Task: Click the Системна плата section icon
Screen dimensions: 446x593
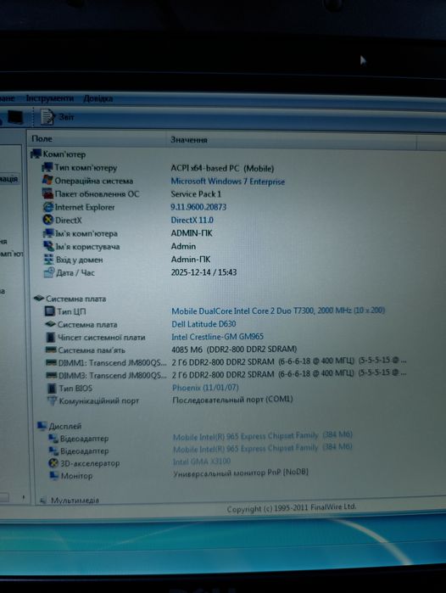Action: (x=39, y=299)
